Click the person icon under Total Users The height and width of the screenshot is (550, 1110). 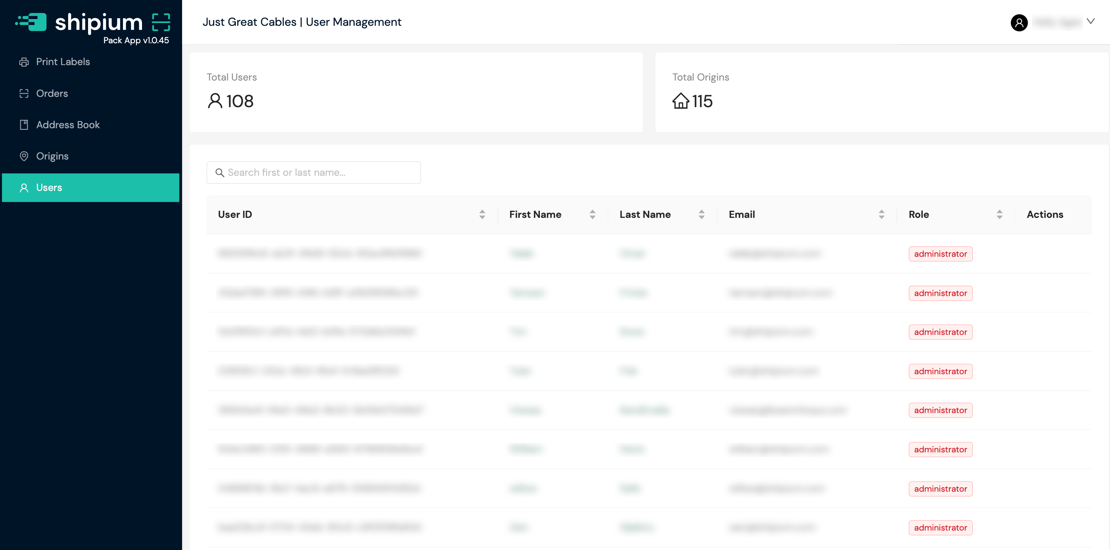coord(215,101)
